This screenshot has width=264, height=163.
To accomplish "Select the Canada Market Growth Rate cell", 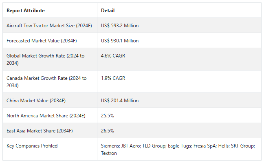I will (46, 81).
